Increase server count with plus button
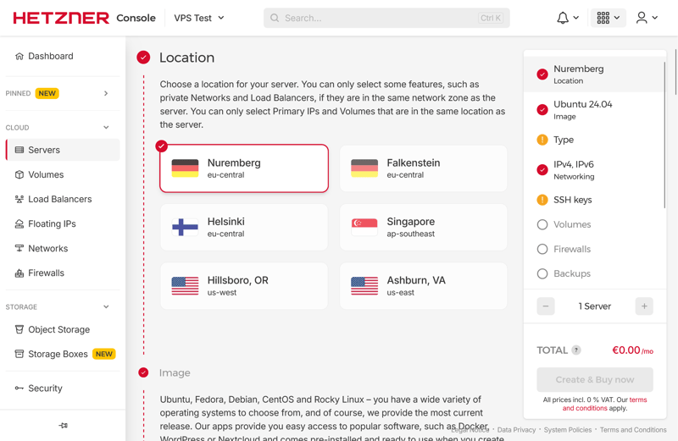 pyautogui.click(x=644, y=306)
